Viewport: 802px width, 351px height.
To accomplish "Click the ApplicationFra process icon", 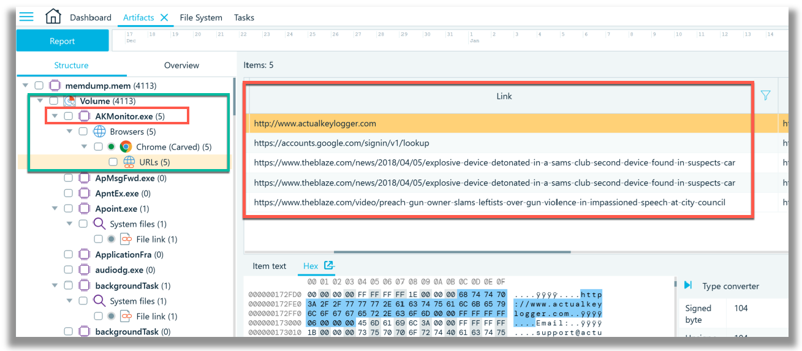I will [85, 255].
